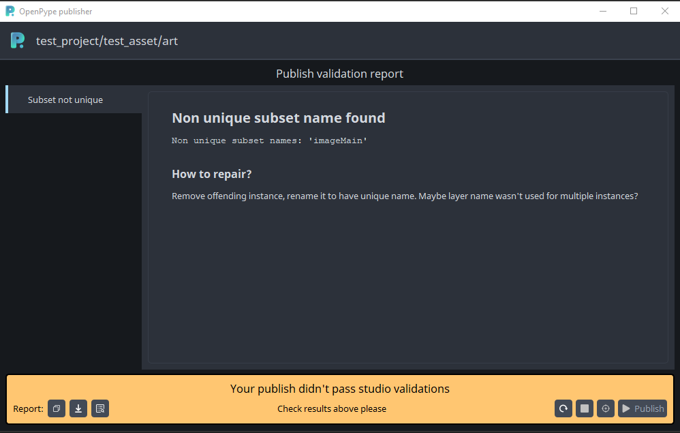Click the title bar OpenPype app icon
Screen dimensions: 680x433
click(10, 12)
